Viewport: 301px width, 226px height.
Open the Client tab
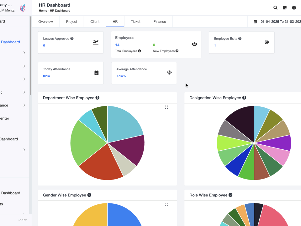click(x=95, y=22)
